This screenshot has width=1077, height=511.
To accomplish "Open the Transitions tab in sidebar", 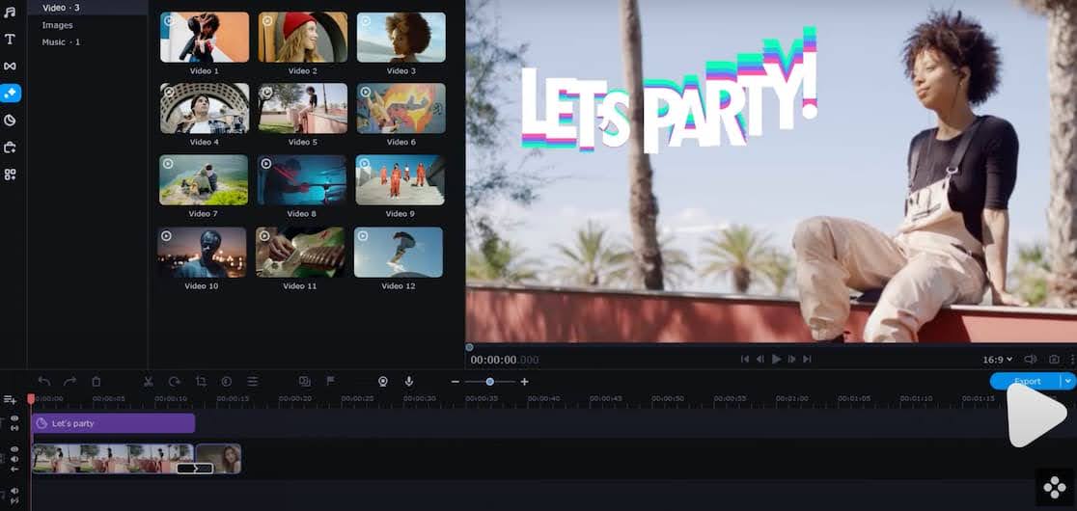I will point(10,66).
